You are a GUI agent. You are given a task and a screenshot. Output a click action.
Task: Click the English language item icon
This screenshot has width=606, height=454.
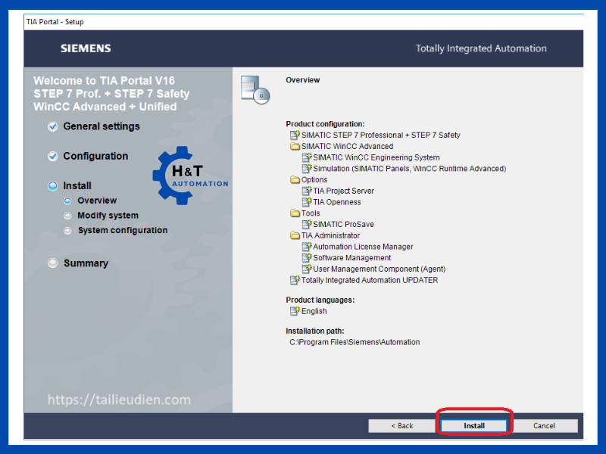coord(295,311)
